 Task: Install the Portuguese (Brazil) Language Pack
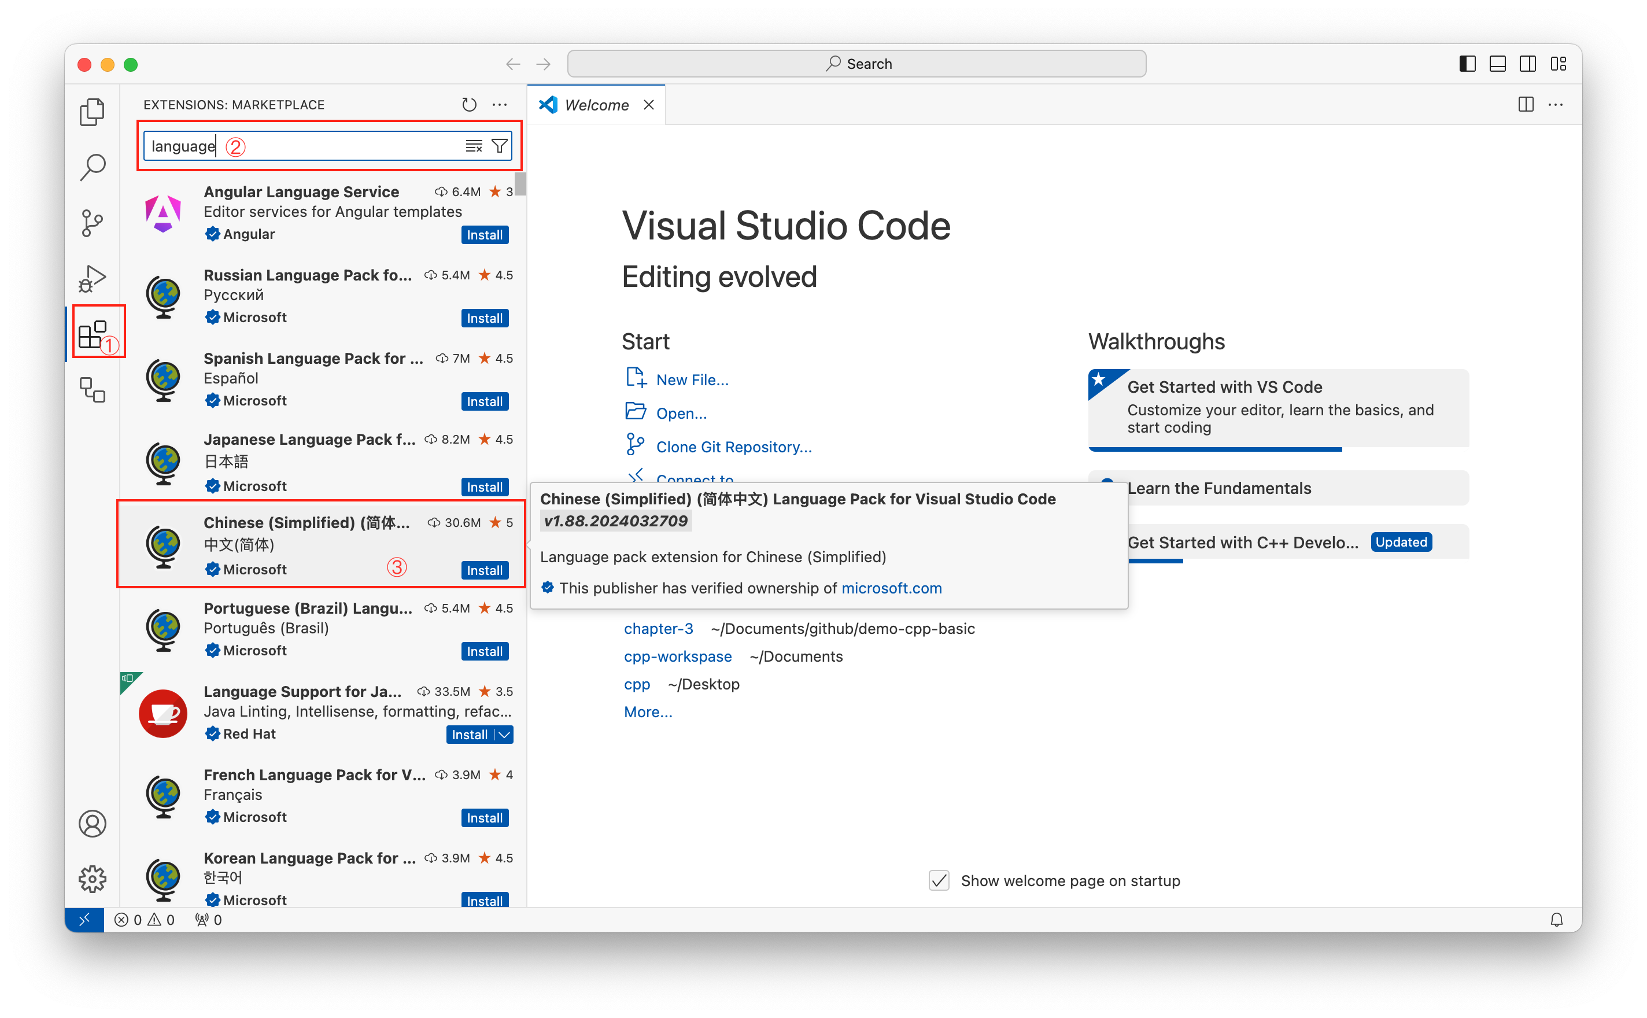(x=484, y=652)
